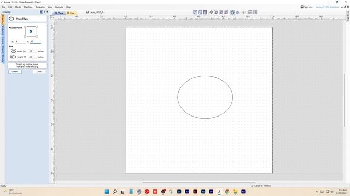Click the anchor X coordinate field
Viewport: 350px width, 196px height.
(21, 42)
